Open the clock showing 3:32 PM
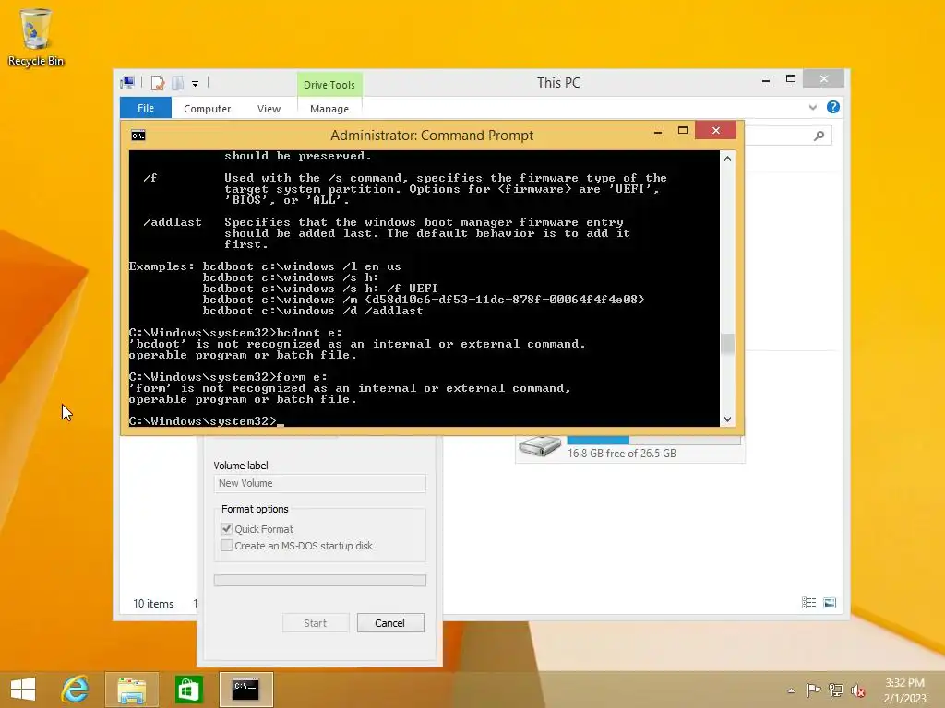This screenshot has width=945, height=708. point(904,690)
